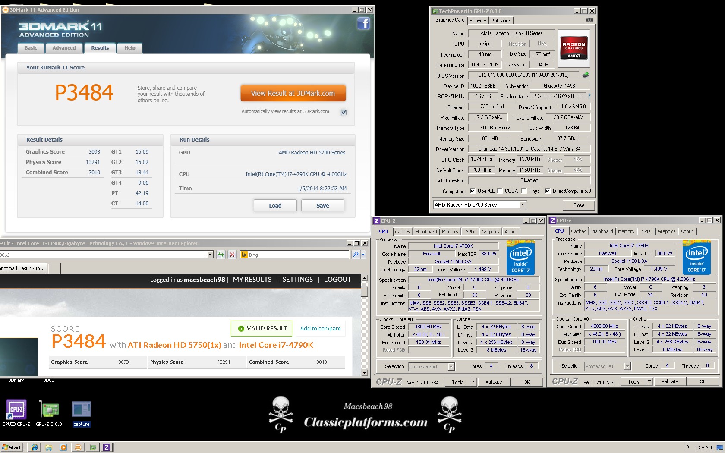Click the Start button
This screenshot has width=725, height=453.
pos(12,447)
